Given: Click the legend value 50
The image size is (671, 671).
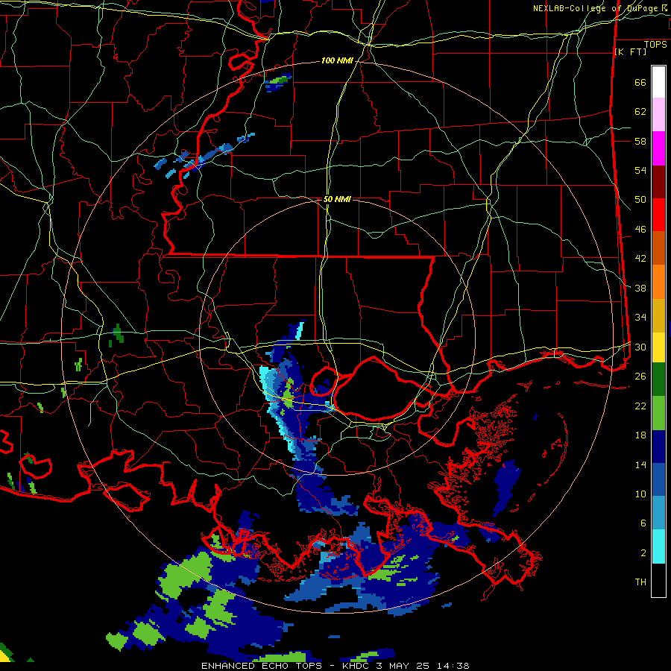Looking at the screenshot, I should click(x=640, y=199).
